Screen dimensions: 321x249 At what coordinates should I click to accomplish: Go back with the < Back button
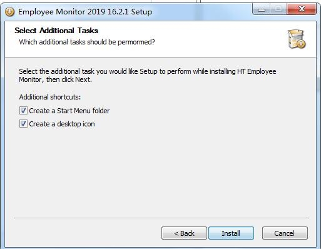[x=184, y=233]
